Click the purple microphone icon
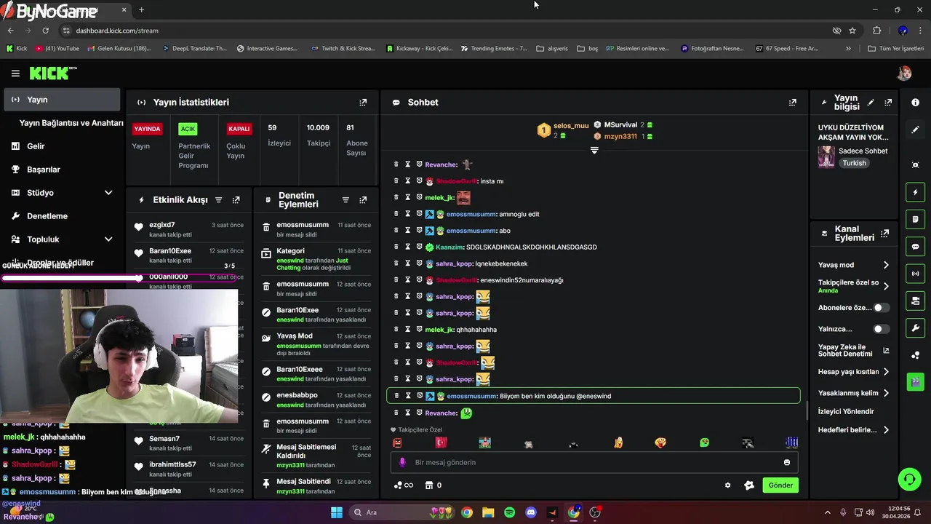The image size is (931, 524). (402, 462)
